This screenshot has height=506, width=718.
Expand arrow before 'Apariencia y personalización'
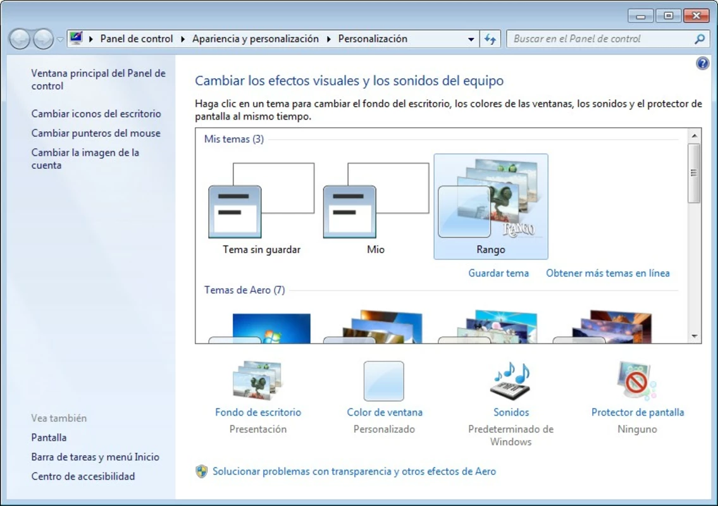[183, 39]
